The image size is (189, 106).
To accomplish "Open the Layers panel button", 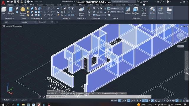I will [152, 11].
